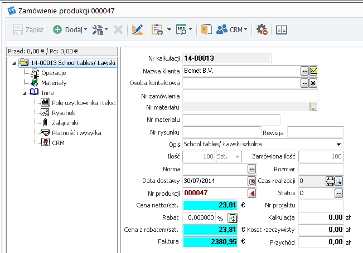
Task: Open the CRM people menu
Action: coord(232,30)
